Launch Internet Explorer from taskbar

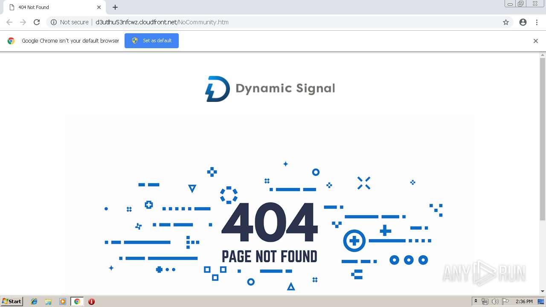pyautogui.click(x=34, y=301)
